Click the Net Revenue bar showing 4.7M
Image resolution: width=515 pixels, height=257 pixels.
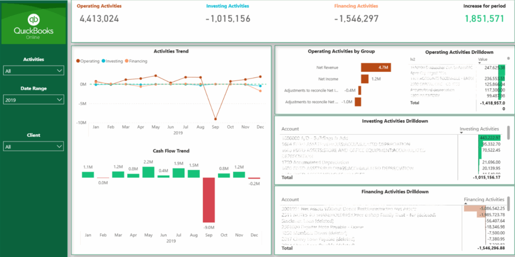click(375, 67)
